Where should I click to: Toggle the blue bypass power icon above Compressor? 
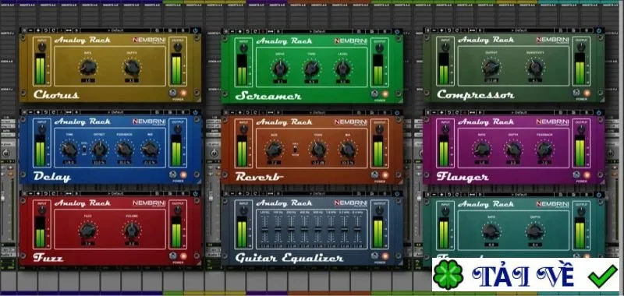[598, 30]
